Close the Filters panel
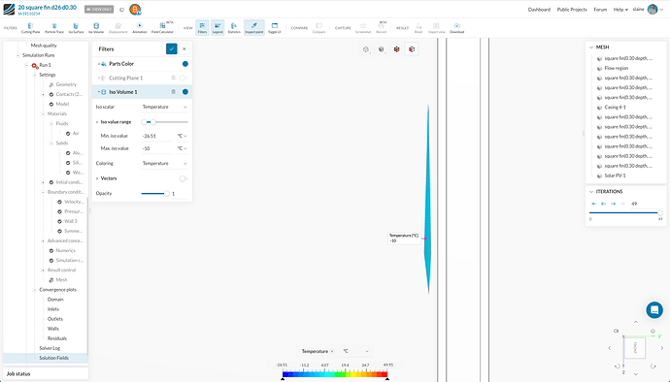 pos(184,48)
